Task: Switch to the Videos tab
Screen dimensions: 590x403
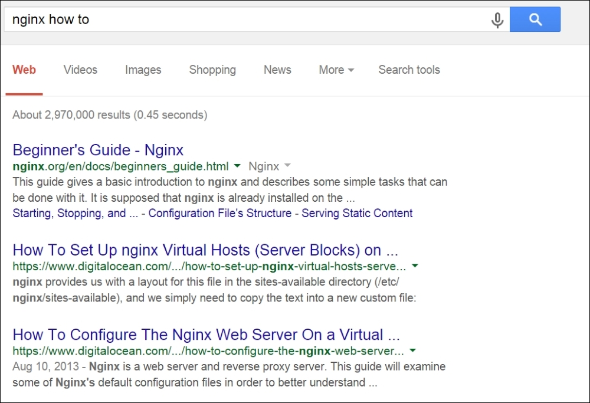Action: click(x=80, y=70)
